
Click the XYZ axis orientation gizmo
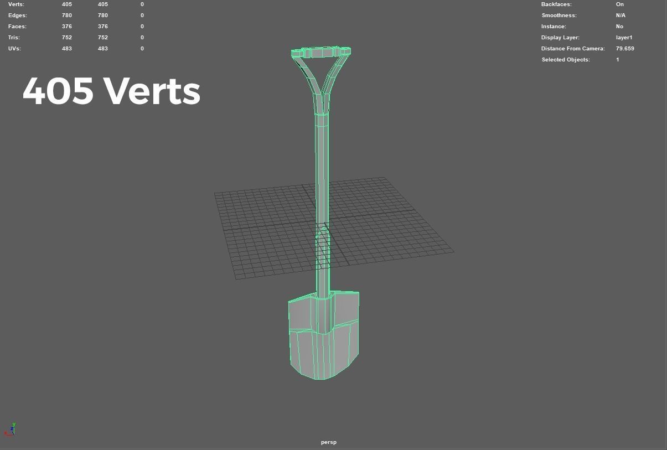[11, 429]
